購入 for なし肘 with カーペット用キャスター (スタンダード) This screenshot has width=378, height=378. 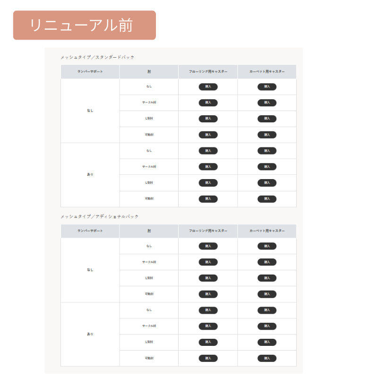tap(267, 87)
